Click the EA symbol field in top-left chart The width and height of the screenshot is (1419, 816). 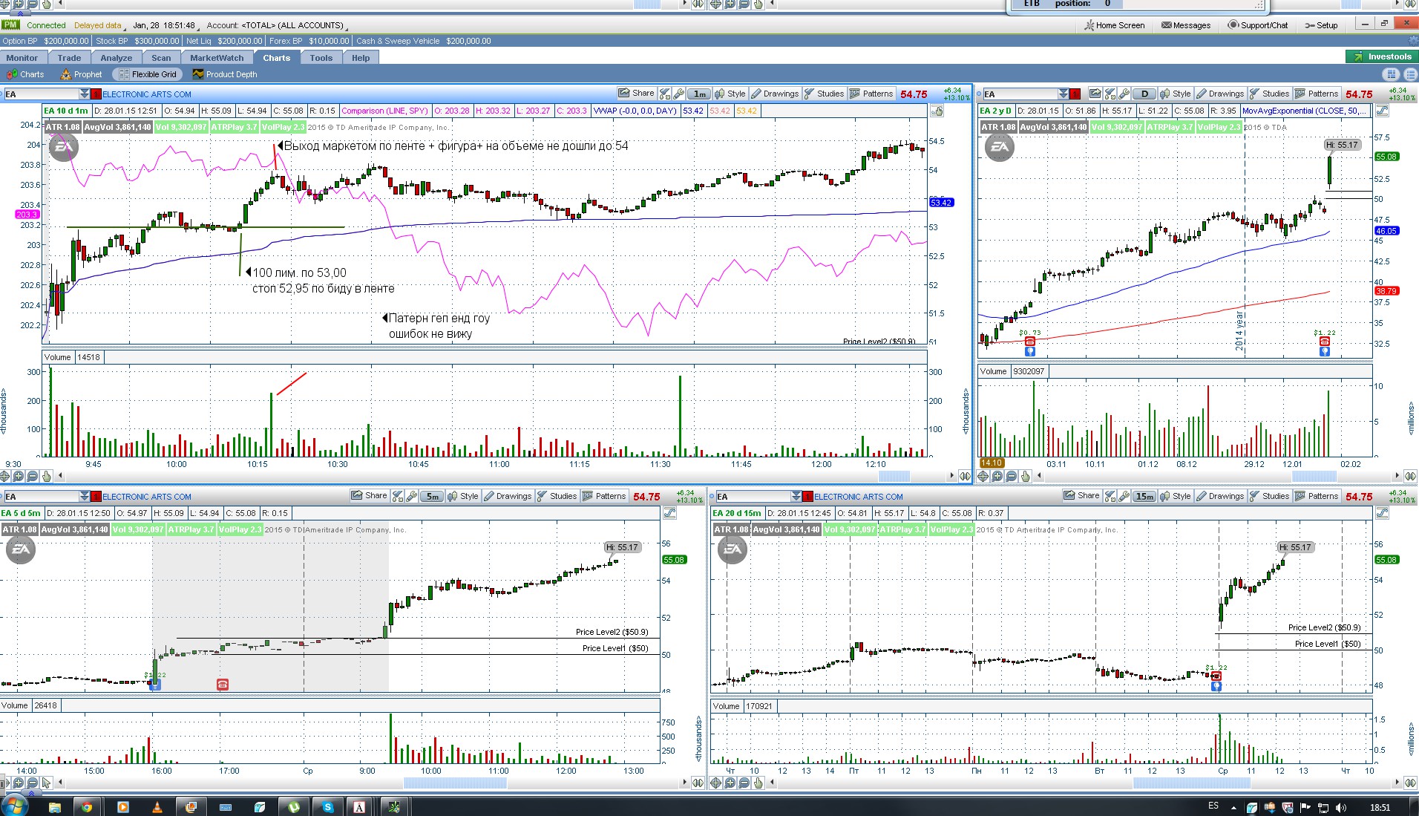pyautogui.click(x=42, y=94)
